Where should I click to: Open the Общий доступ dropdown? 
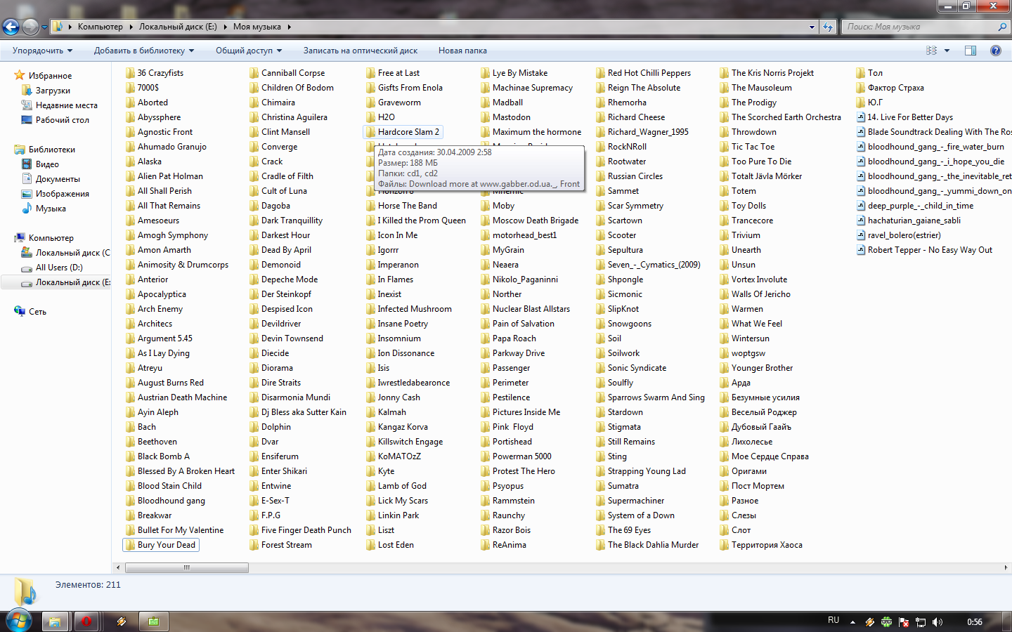(249, 51)
